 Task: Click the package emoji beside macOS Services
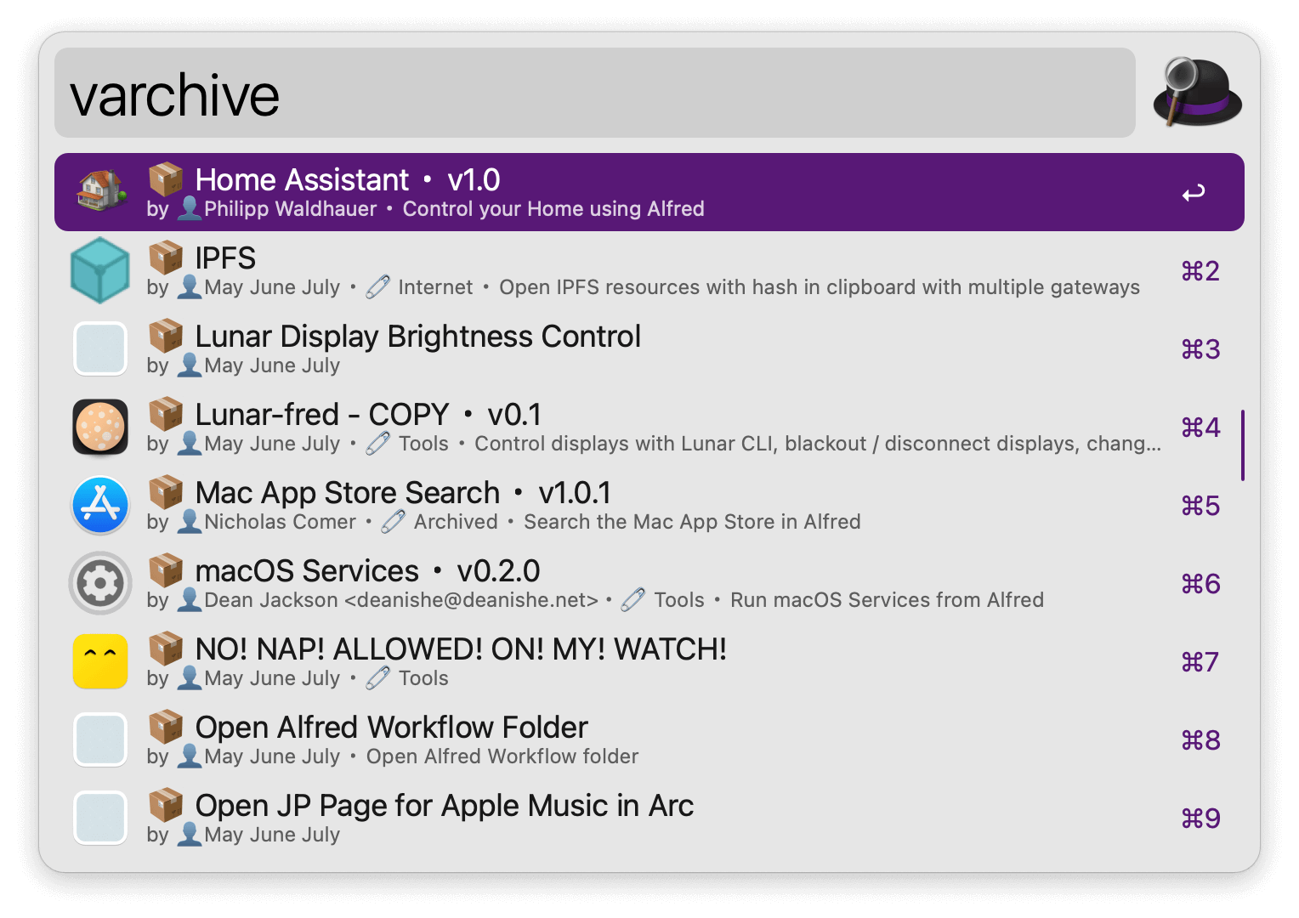pos(166,570)
